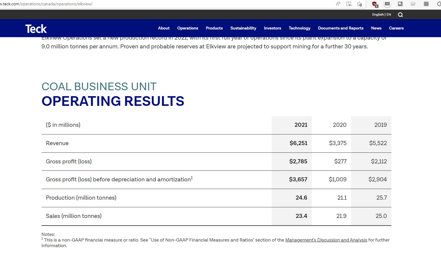Click the Notes: label
The width and height of the screenshot is (441, 271).
coord(48,234)
